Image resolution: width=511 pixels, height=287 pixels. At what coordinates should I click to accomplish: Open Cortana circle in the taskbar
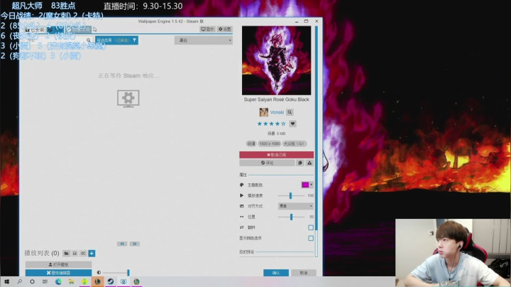[x=32, y=281]
